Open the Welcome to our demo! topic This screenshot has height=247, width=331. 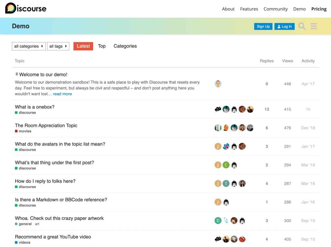[x=43, y=75]
